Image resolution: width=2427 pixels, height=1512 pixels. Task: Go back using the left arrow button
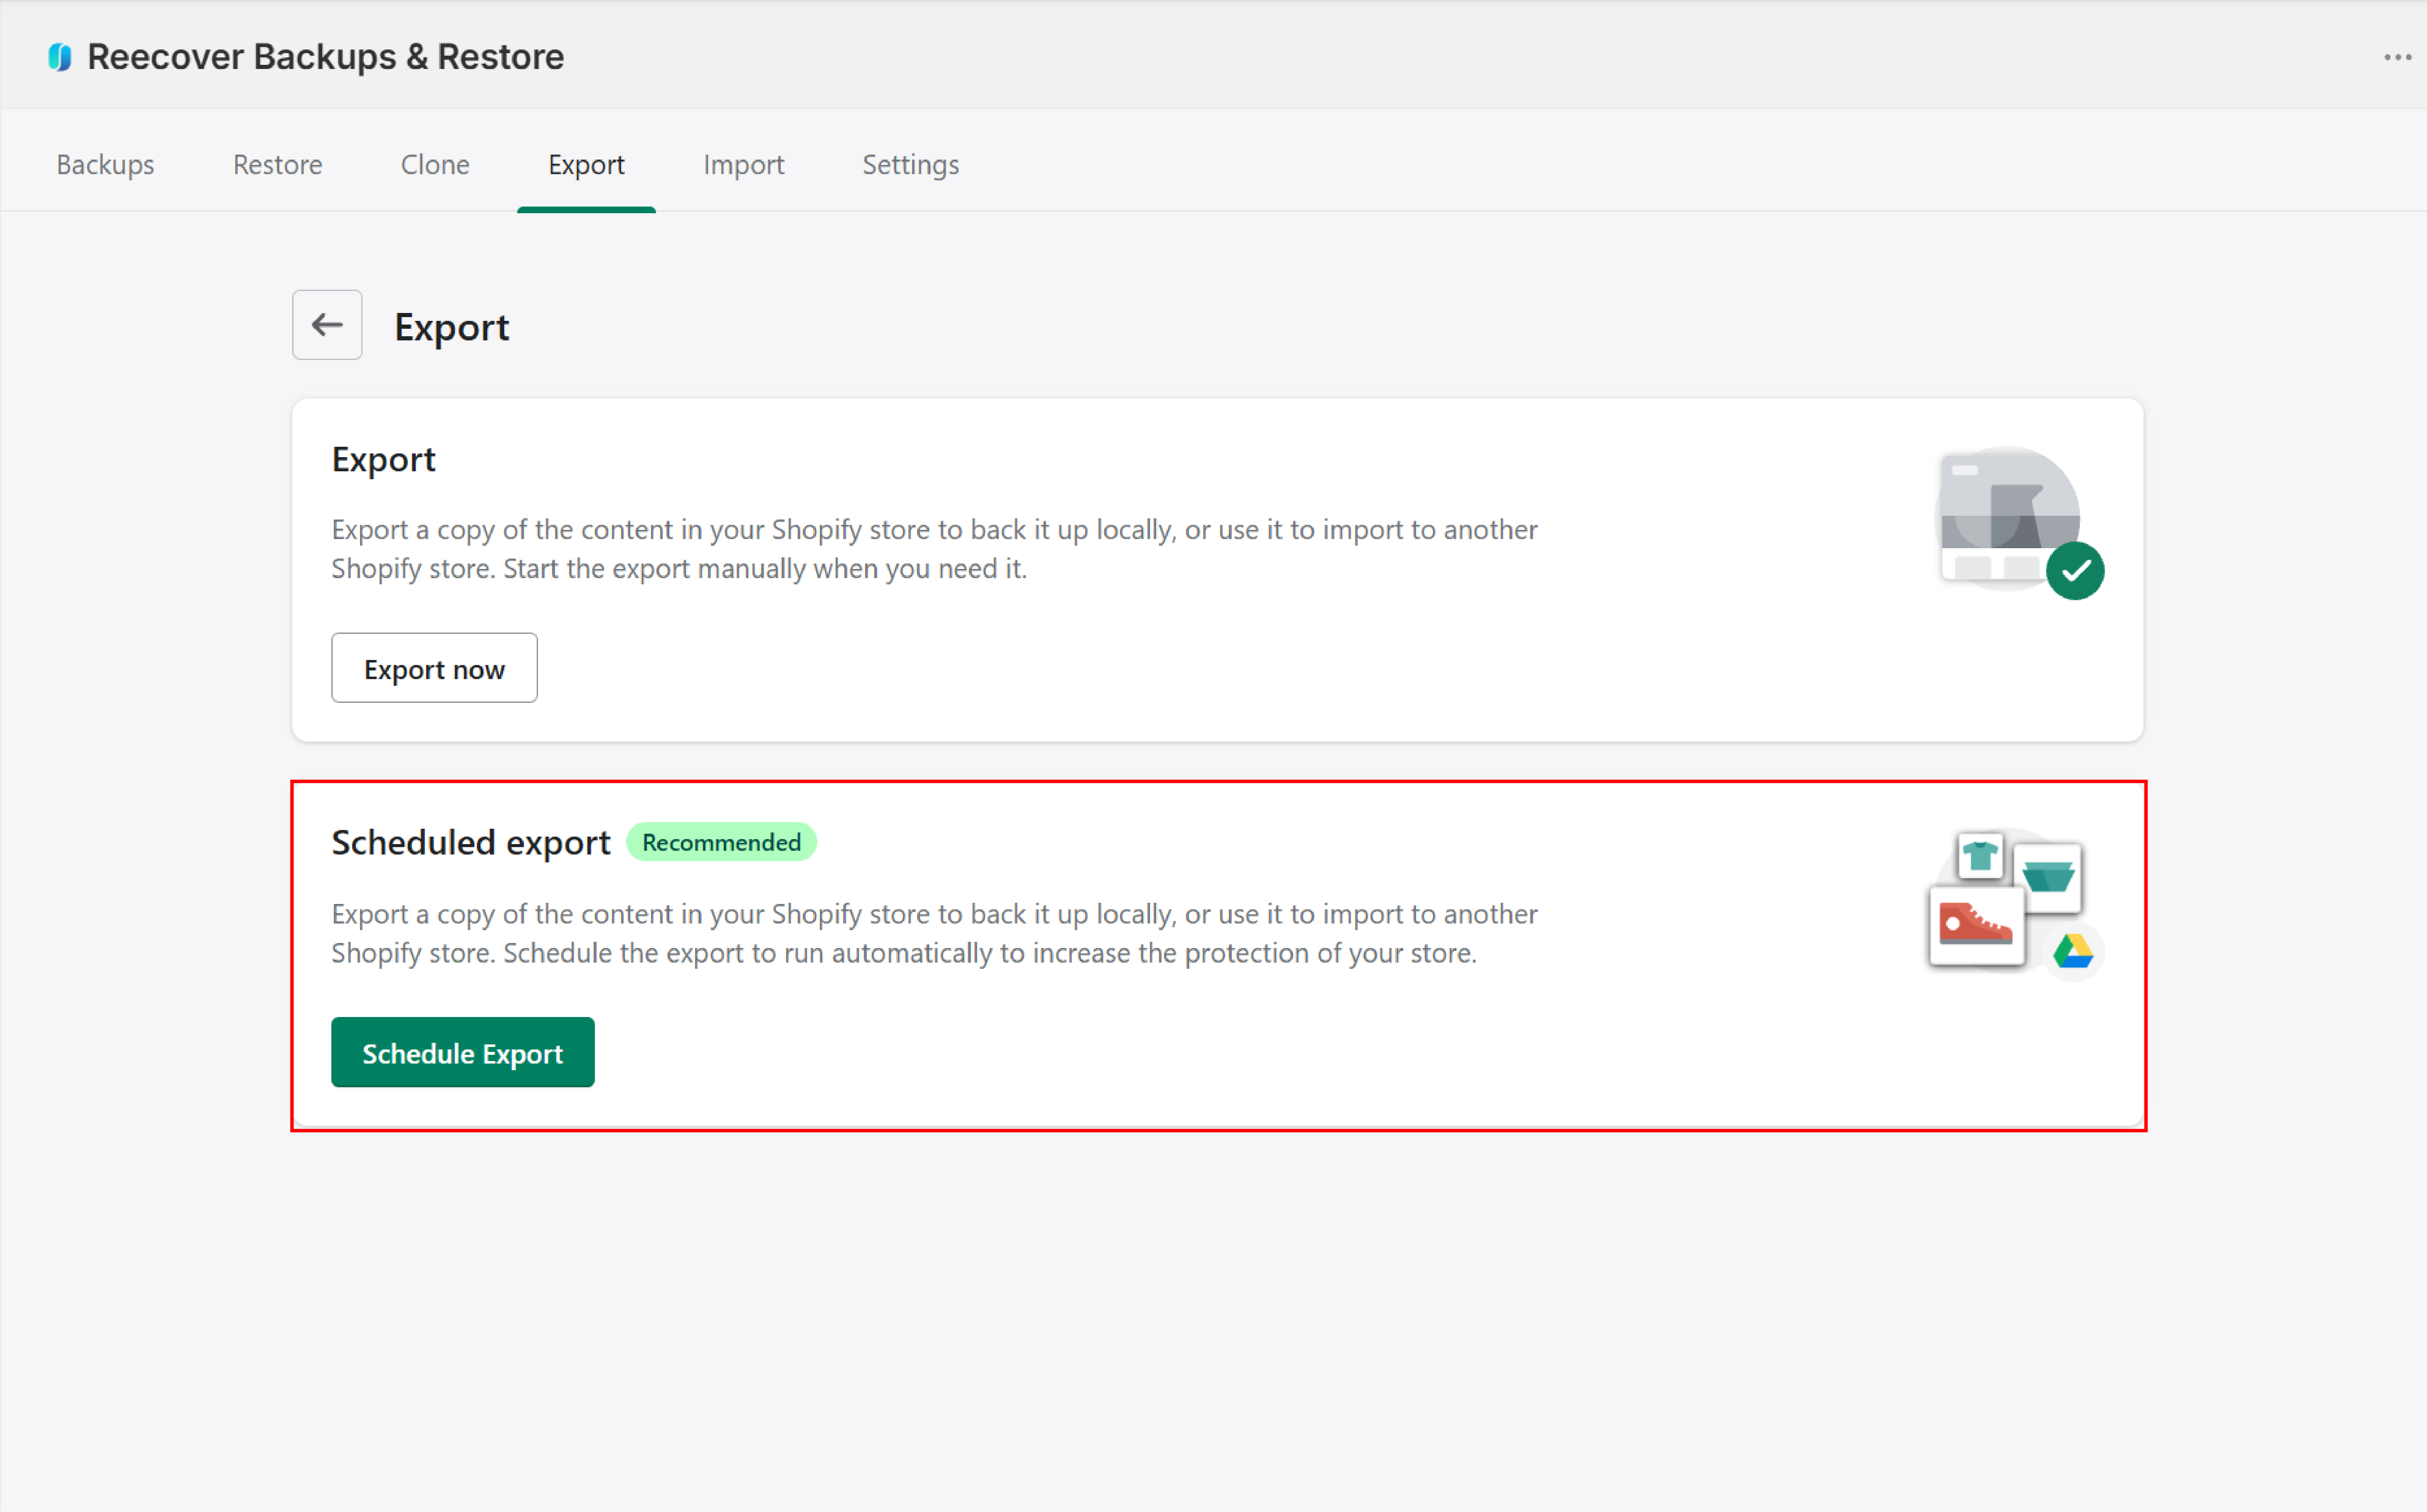[327, 325]
